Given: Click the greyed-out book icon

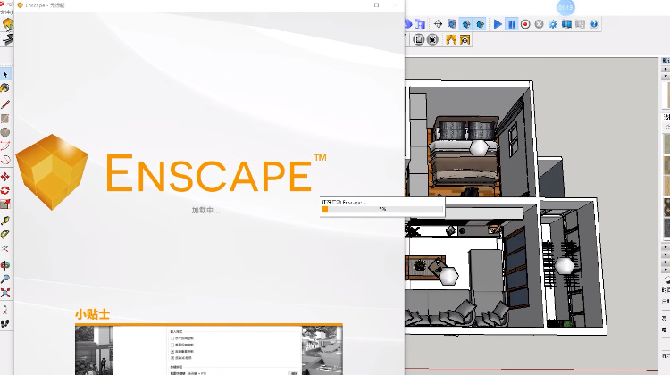Looking at the screenshot, I should pyautogui.click(x=581, y=24).
